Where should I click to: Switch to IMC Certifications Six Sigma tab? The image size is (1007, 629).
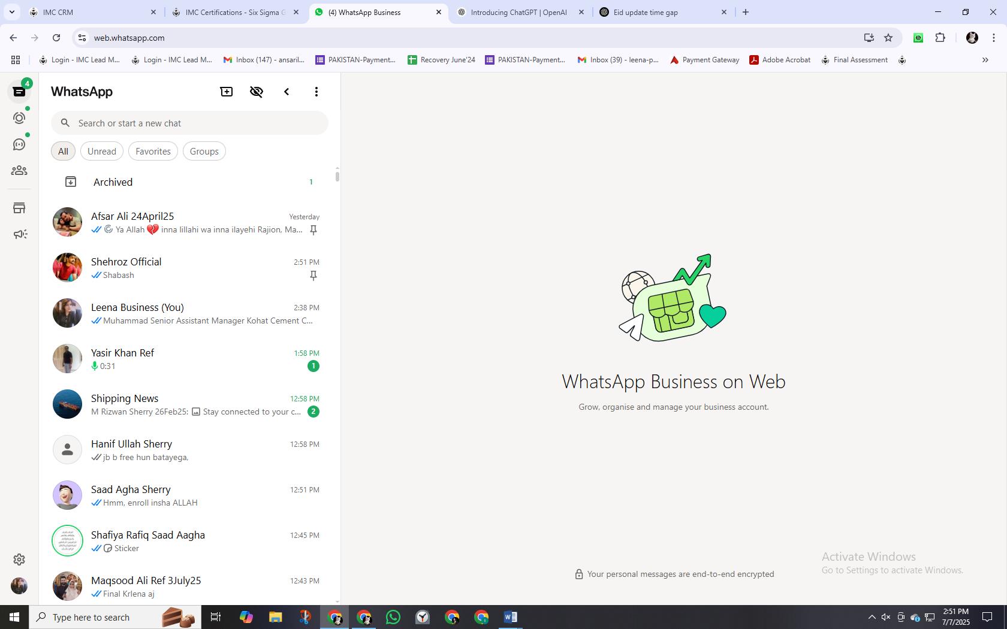coord(235,12)
